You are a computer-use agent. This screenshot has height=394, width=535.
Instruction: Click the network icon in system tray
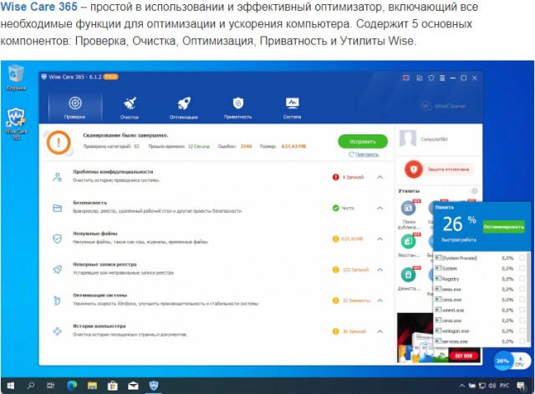tap(482, 386)
